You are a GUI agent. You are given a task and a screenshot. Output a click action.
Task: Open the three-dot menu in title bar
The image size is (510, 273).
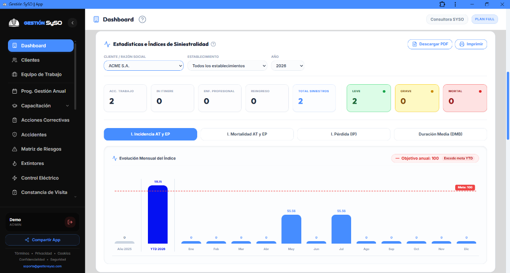point(455,4)
